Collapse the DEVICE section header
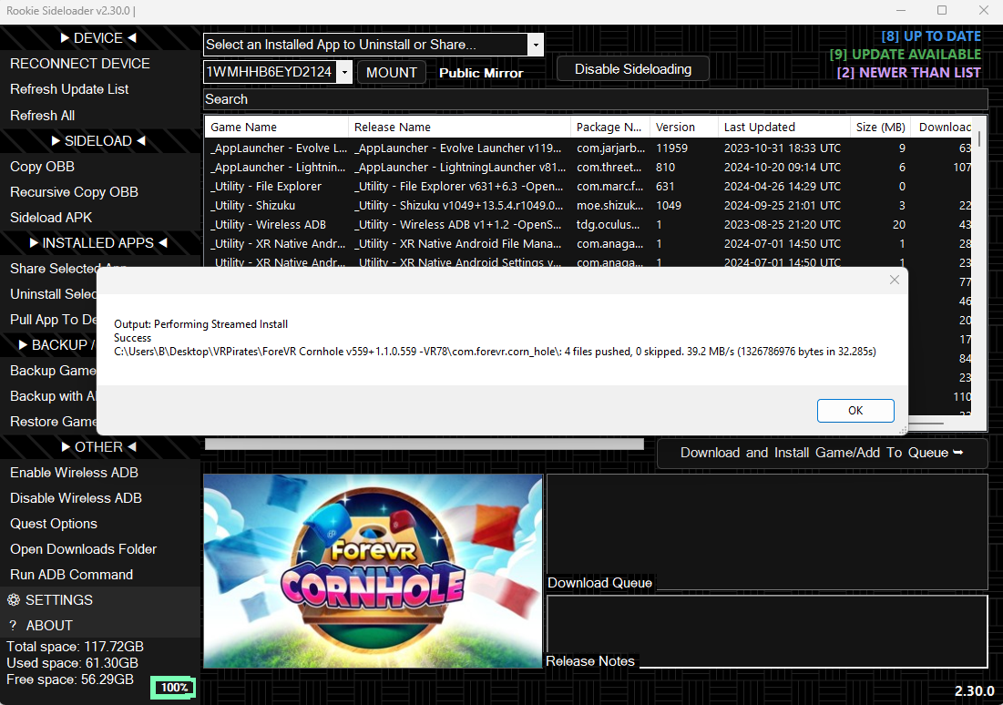1003x705 pixels. (98, 38)
